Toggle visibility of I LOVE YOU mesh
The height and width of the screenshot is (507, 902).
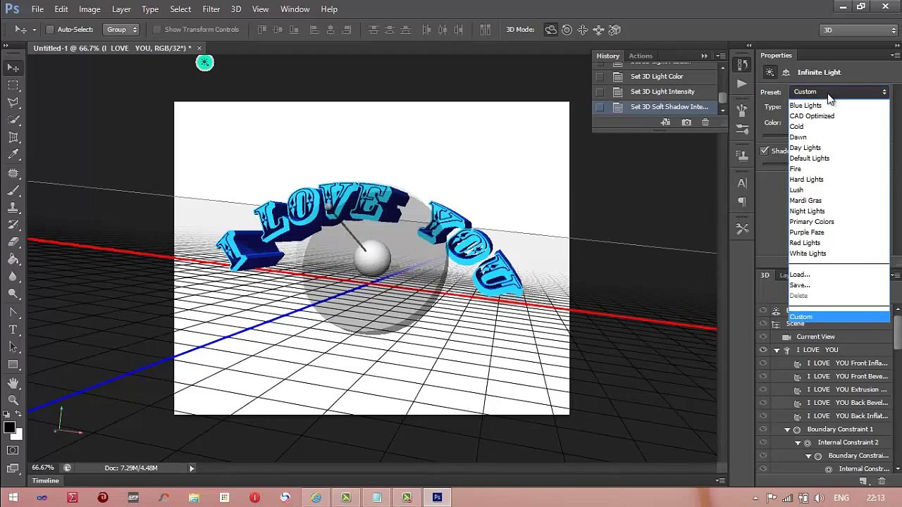(x=763, y=350)
